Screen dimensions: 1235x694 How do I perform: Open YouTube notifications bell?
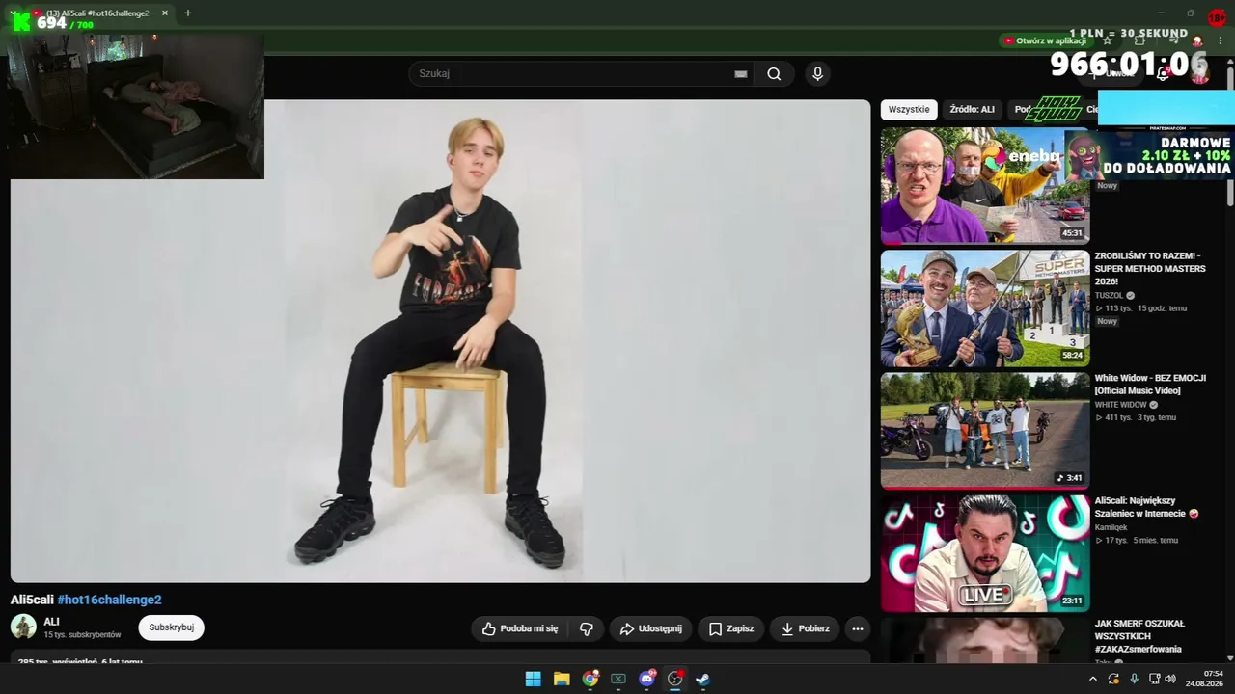pos(1163,73)
